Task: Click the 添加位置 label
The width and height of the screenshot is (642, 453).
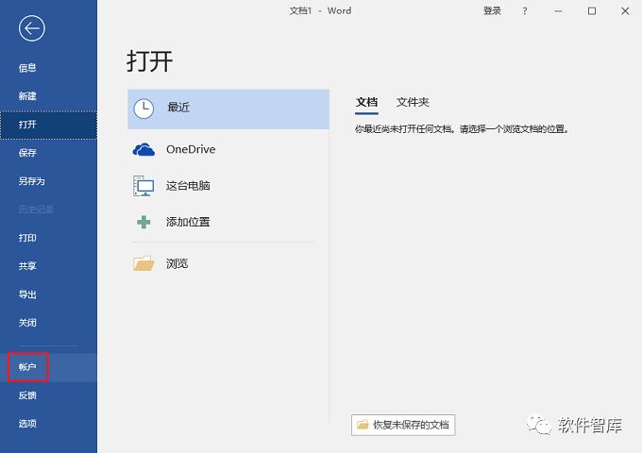Action: pos(188,222)
